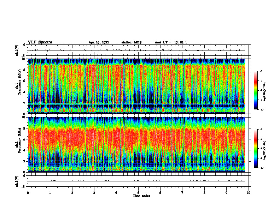280x216 pixels.
Task: Click time axis tick label "6"
Action: pyautogui.click(x=161, y=193)
